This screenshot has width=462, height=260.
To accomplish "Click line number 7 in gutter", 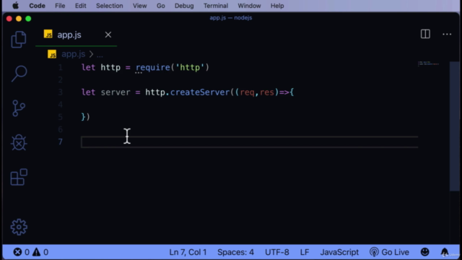I will pos(61,142).
